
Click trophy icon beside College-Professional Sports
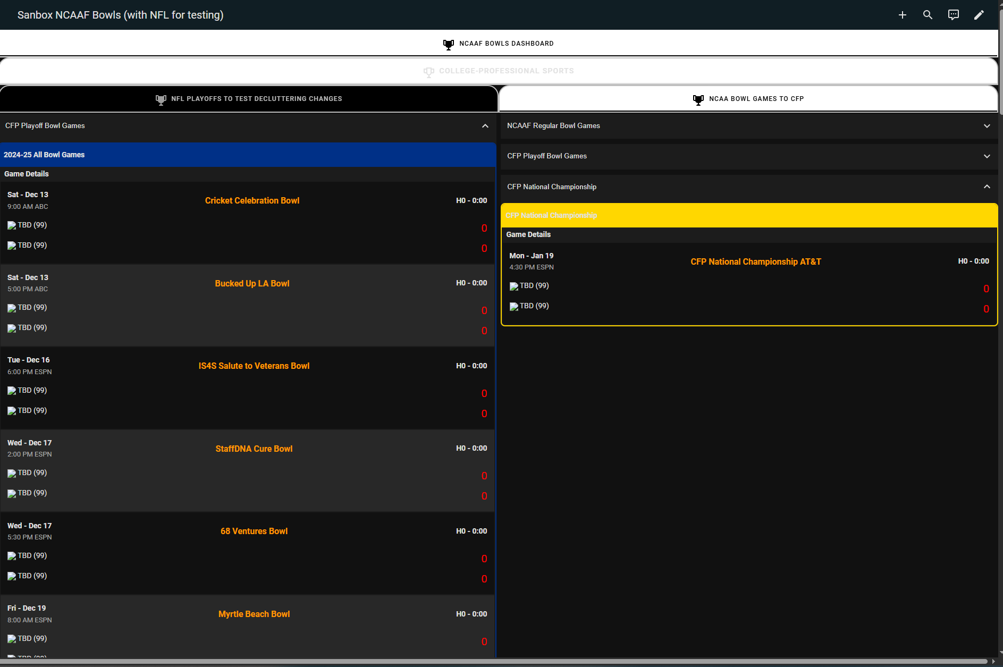428,72
